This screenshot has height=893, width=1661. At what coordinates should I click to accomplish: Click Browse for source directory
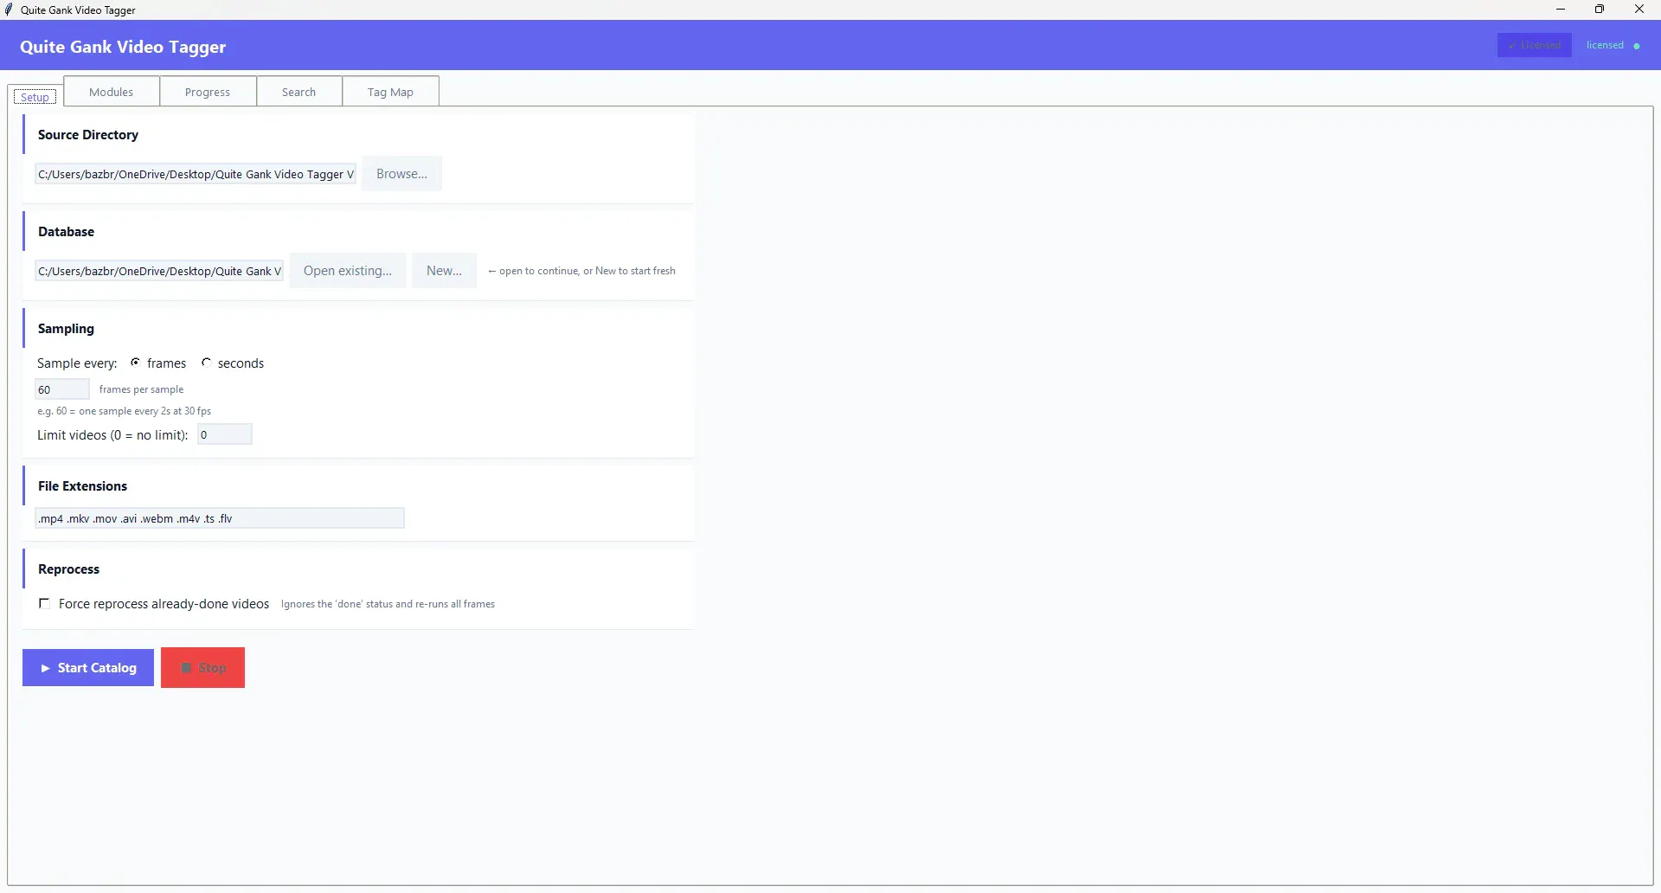(x=401, y=174)
